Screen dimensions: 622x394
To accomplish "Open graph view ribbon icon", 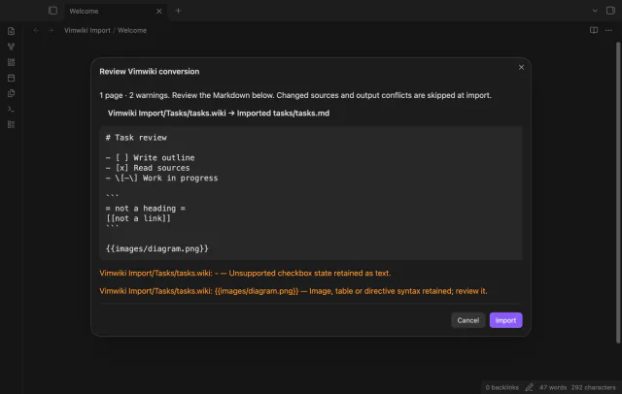I will click(x=11, y=47).
